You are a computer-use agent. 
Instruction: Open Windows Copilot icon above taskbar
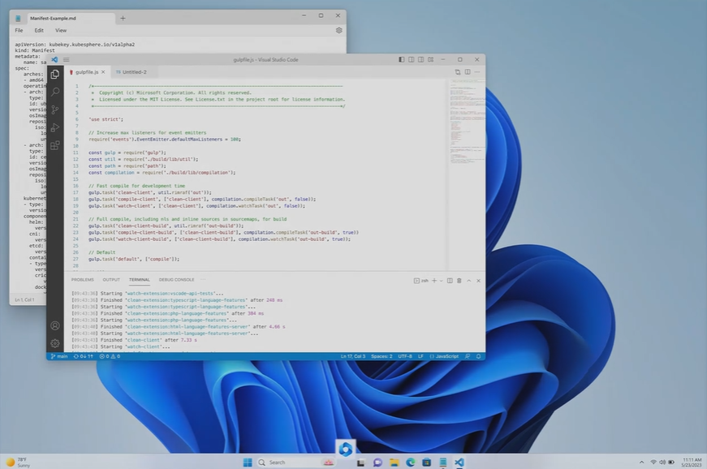tap(346, 449)
